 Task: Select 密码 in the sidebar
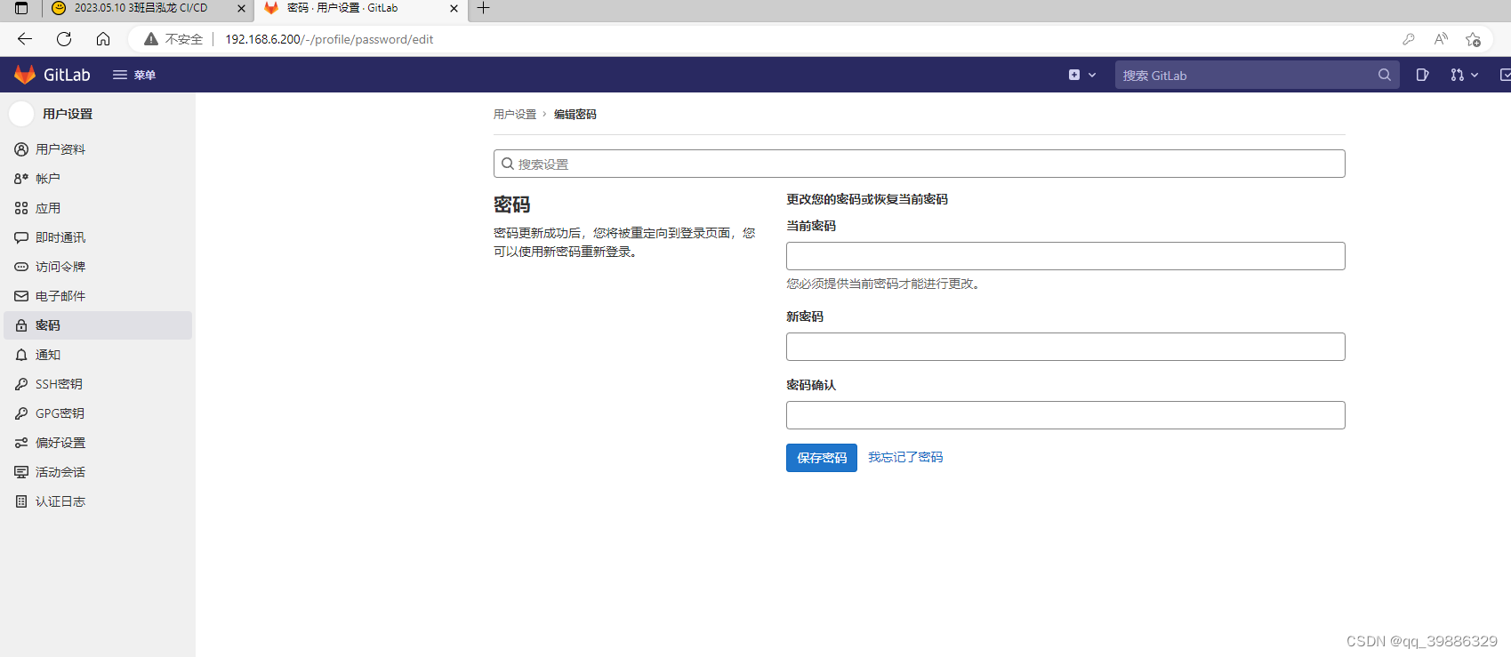(x=98, y=325)
